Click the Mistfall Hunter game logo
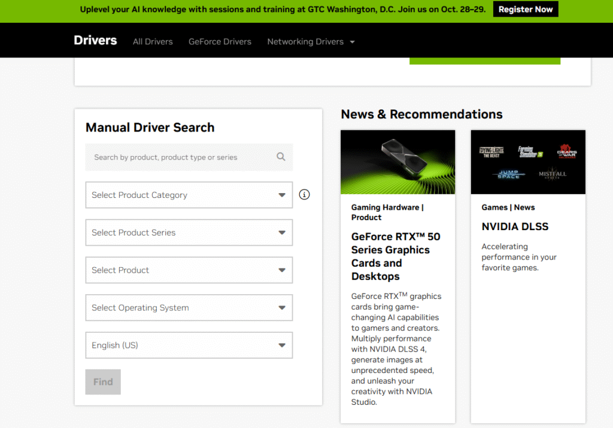Screen dimensions: 613x428 tap(552, 175)
